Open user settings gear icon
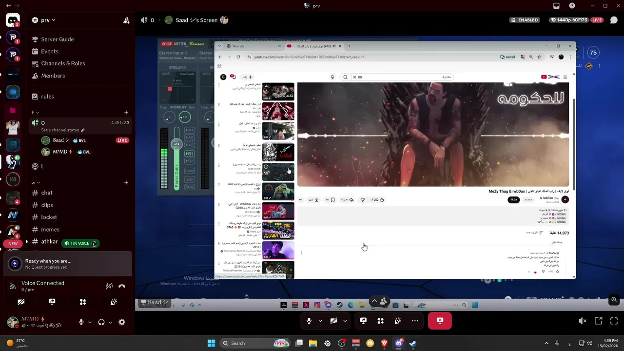Viewport: 624px width, 351px height. click(122, 322)
